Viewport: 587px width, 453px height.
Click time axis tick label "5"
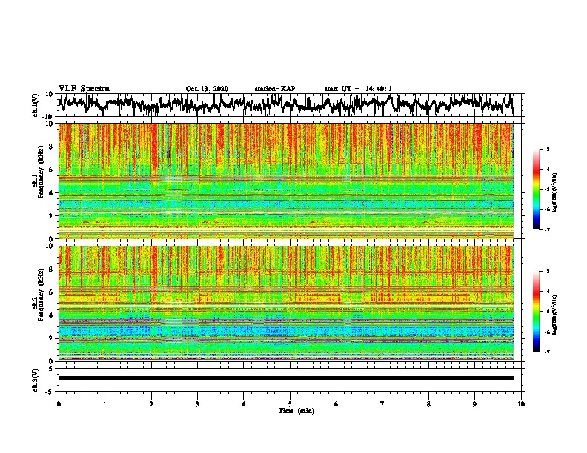tap(290, 404)
